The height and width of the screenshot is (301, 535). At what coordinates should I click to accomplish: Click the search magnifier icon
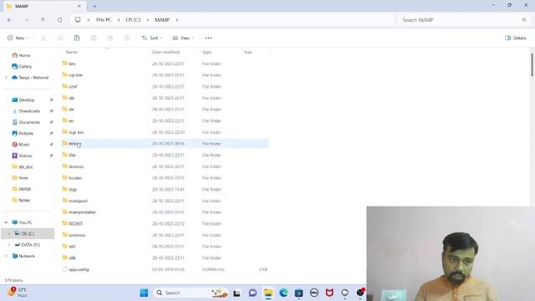pos(524,20)
